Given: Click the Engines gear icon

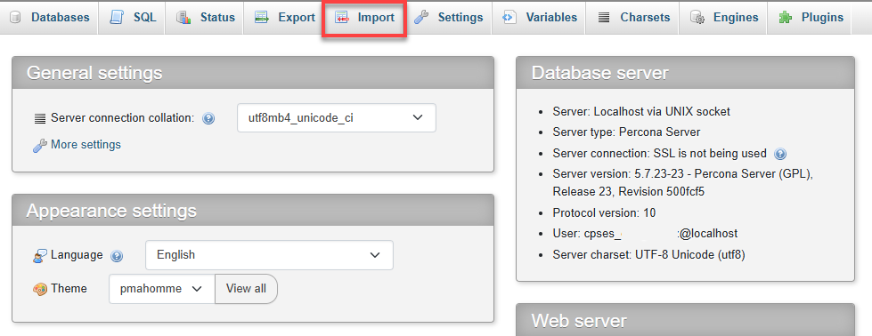Looking at the screenshot, I should [697, 18].
